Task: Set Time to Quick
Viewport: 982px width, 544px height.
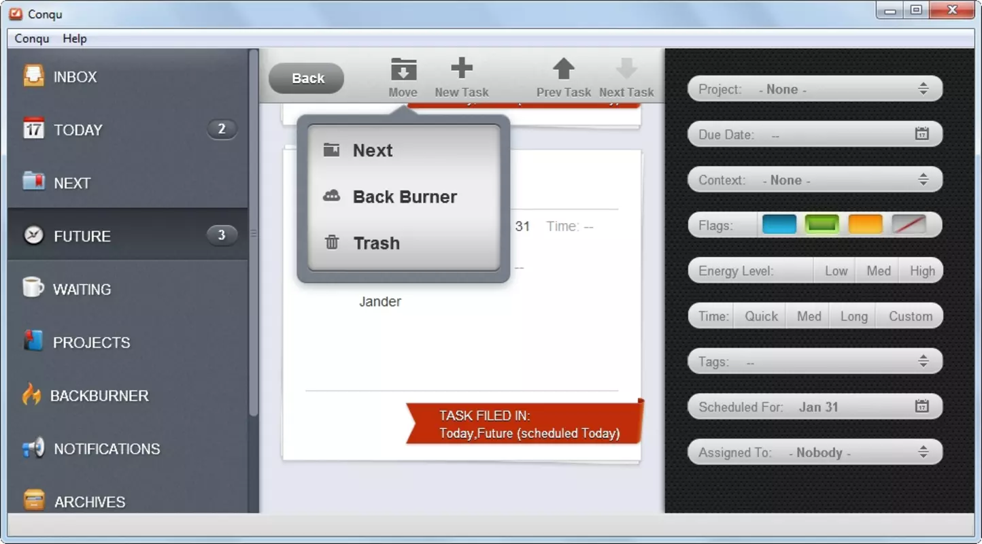Action: point(761,316)
